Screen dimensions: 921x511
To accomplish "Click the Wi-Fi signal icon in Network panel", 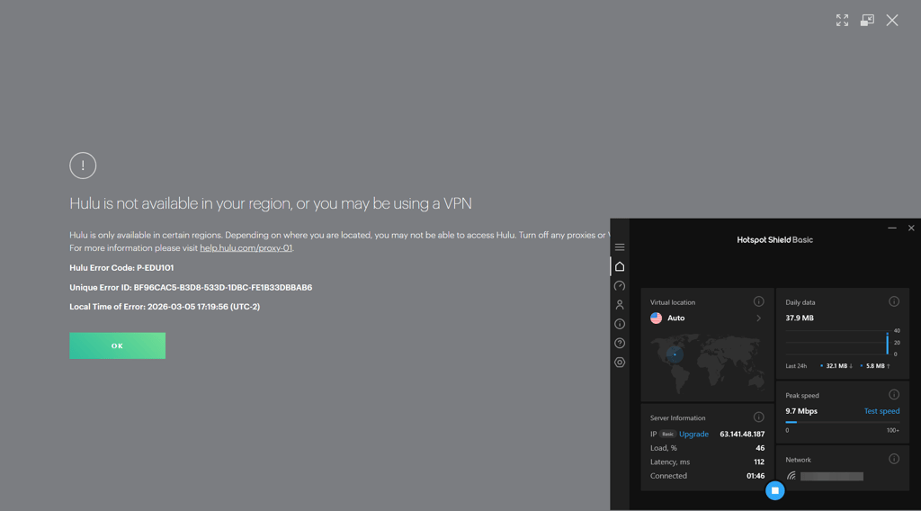I will coord(791,476).
